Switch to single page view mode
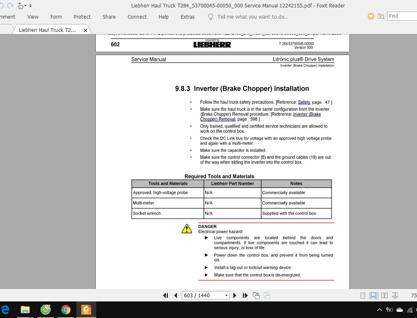 point(363,295)
